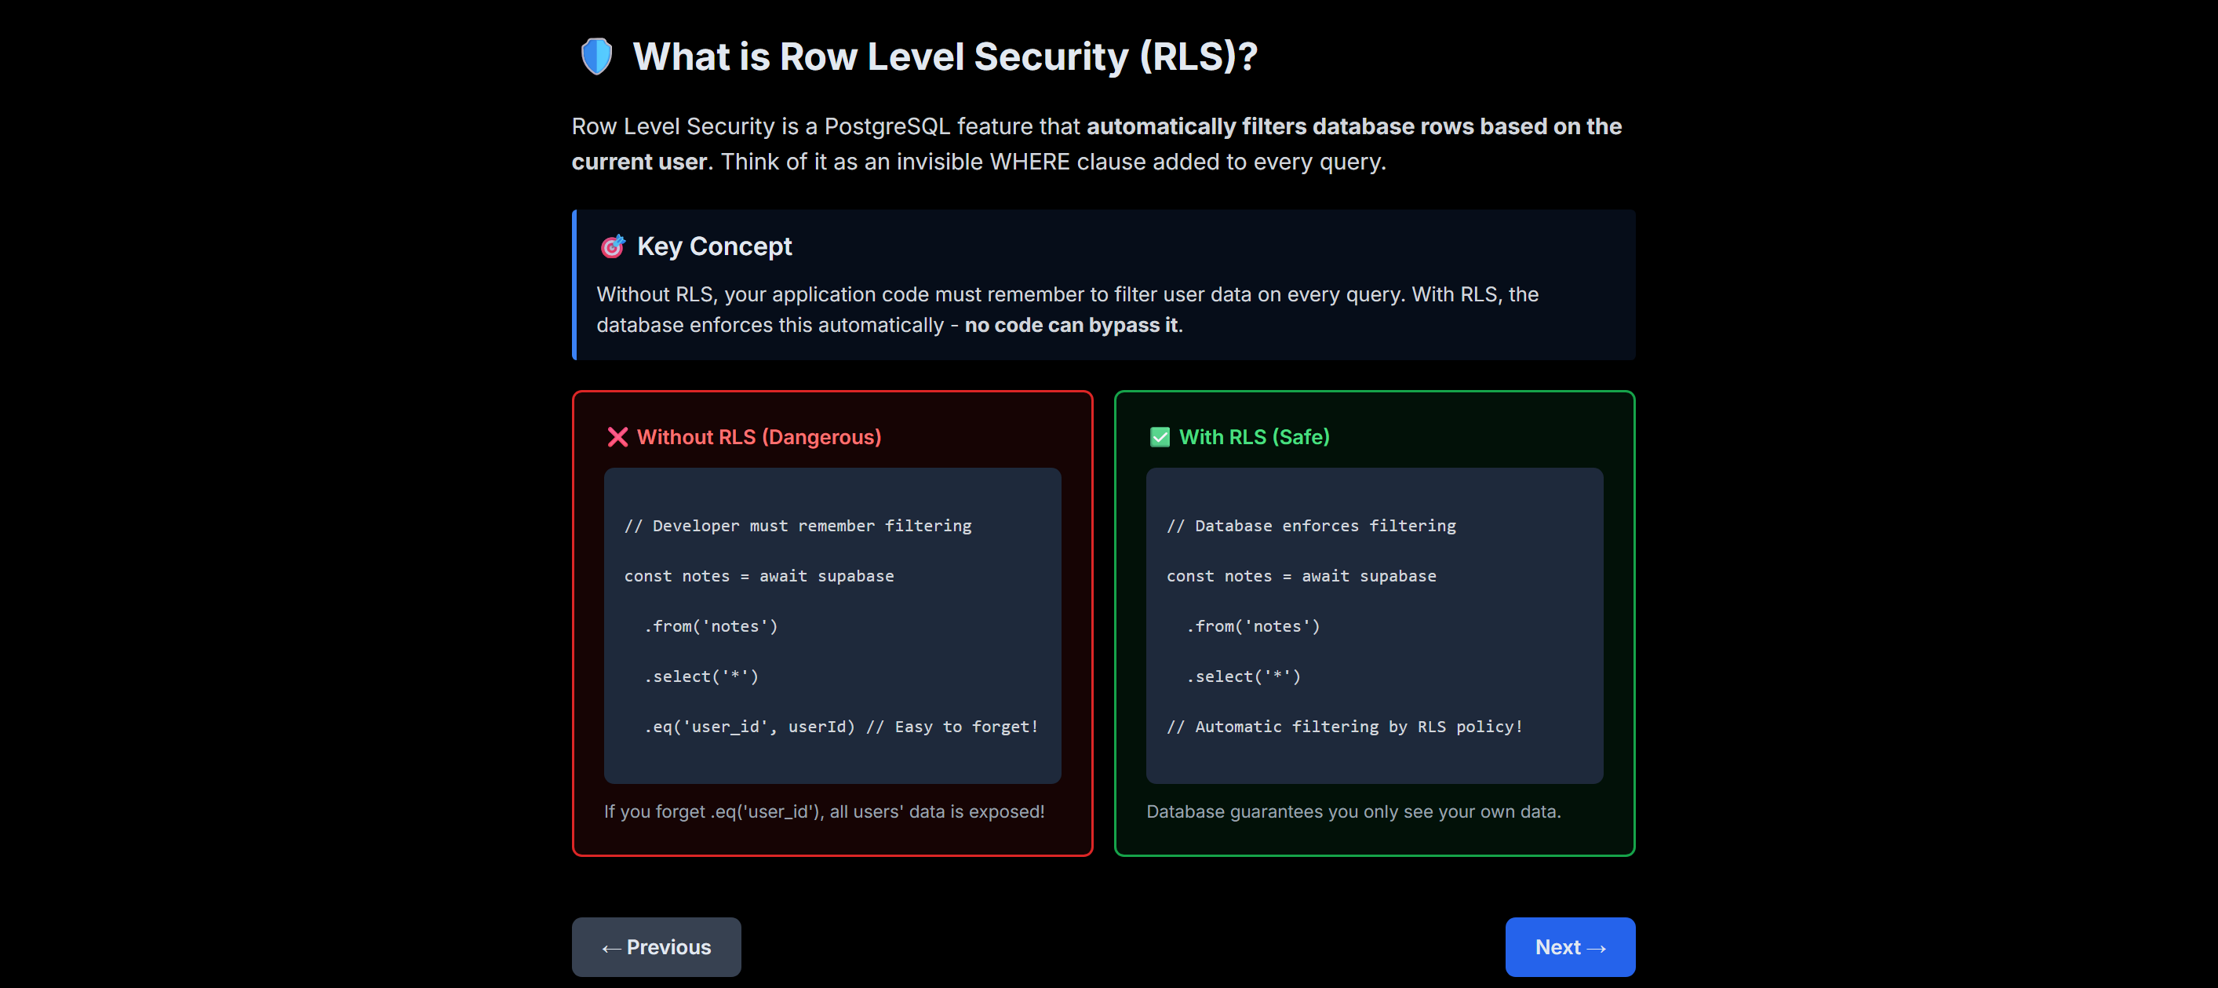Image resolution: width=2218 pixels, height=988 pixels.
Task: Click the 'What is Row Level Security (RLS)?' heading
Action: pyautogui.click(x=945, y=57)
